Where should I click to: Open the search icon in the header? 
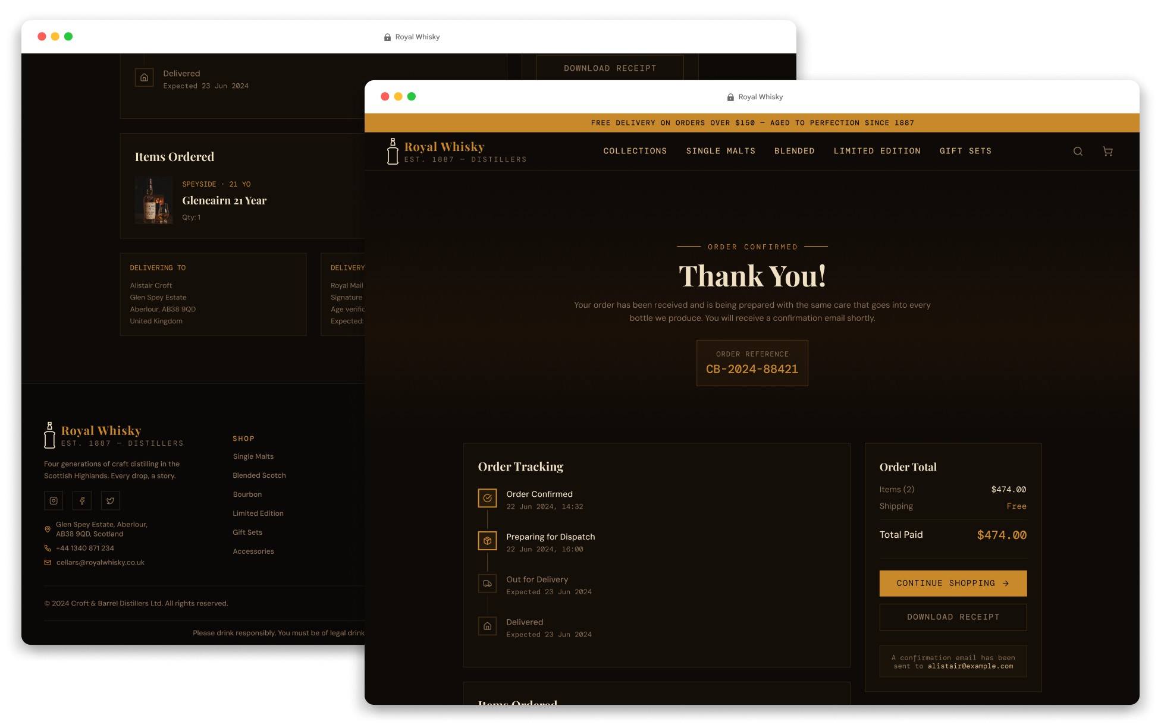point(1078,152)
